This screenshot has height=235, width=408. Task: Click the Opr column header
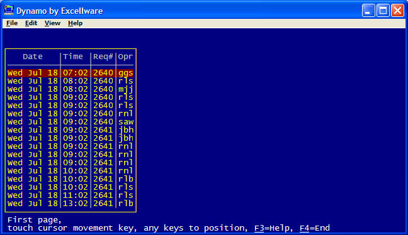[125, 57]
